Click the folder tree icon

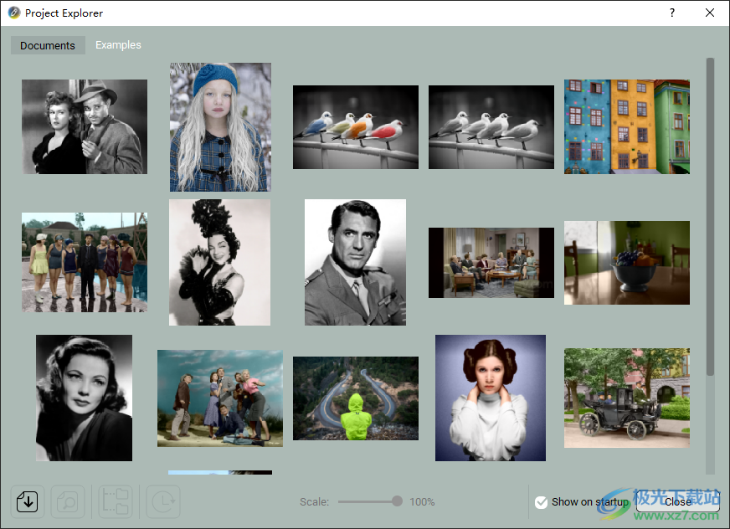(115, 501)
